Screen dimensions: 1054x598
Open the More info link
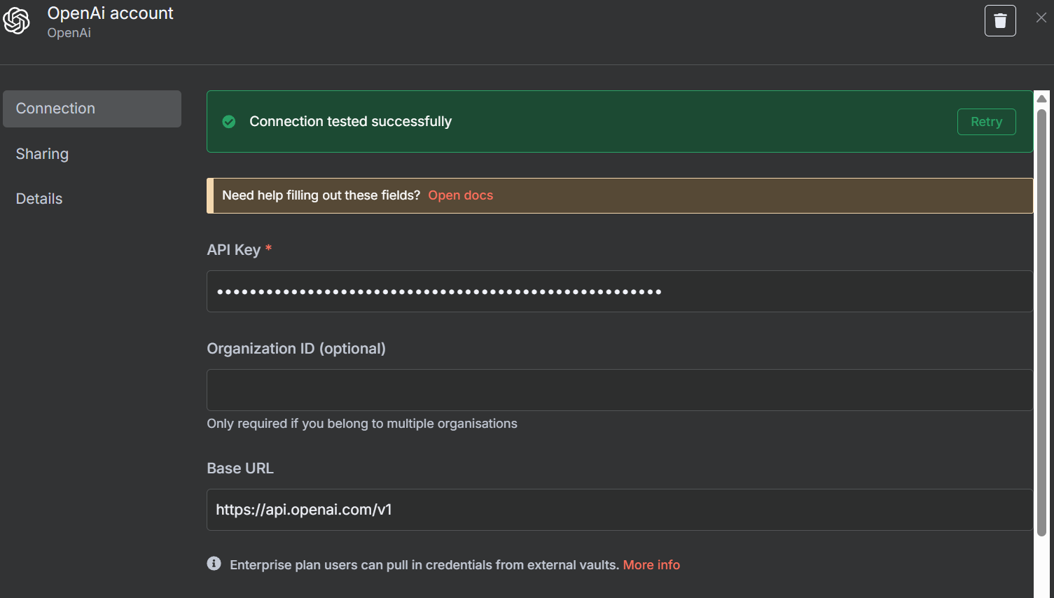[x=651, y=565]
